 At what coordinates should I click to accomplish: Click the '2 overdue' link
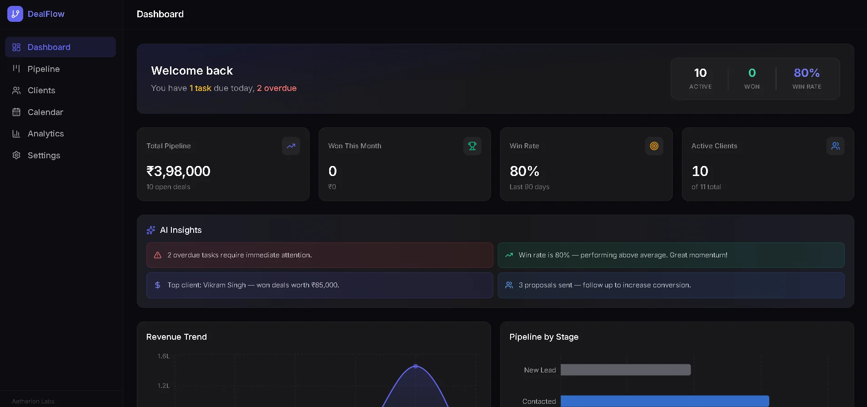(x=276, y=88)
